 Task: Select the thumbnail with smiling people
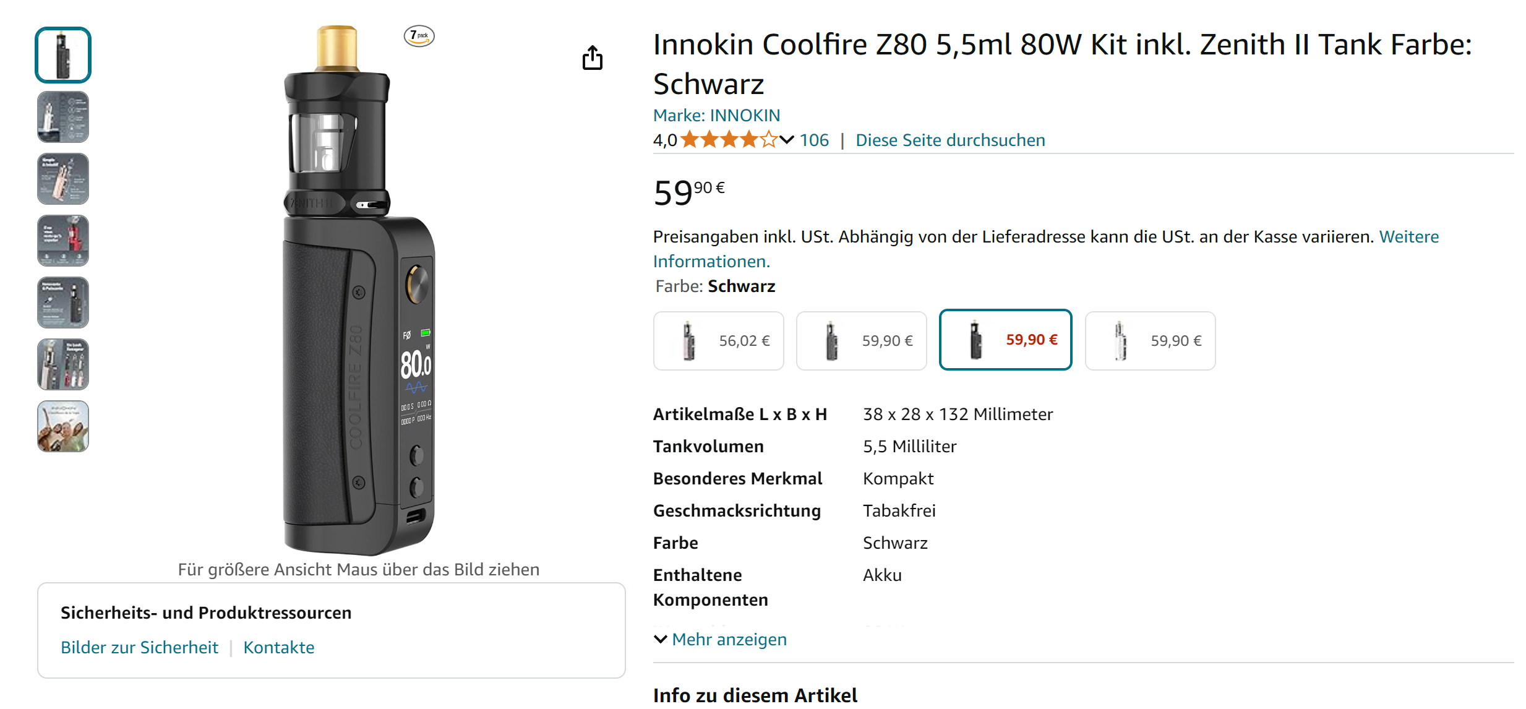(x=63, y=426)
